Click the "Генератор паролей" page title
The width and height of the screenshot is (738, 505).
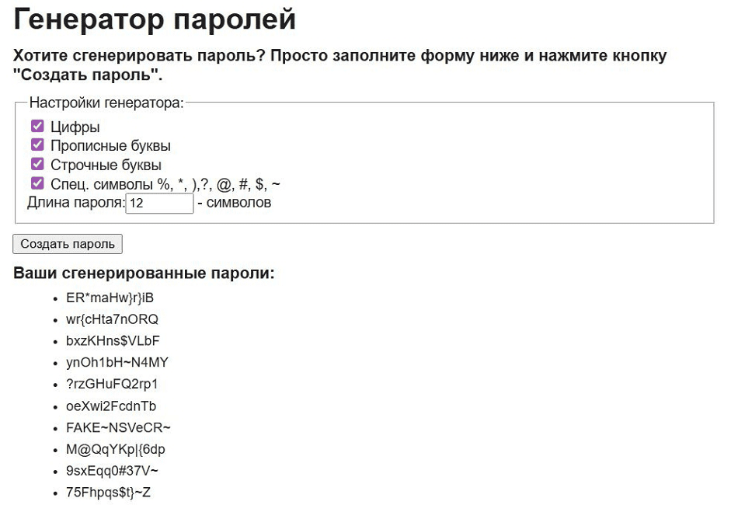pyautogui.click(x=155, y=19)
